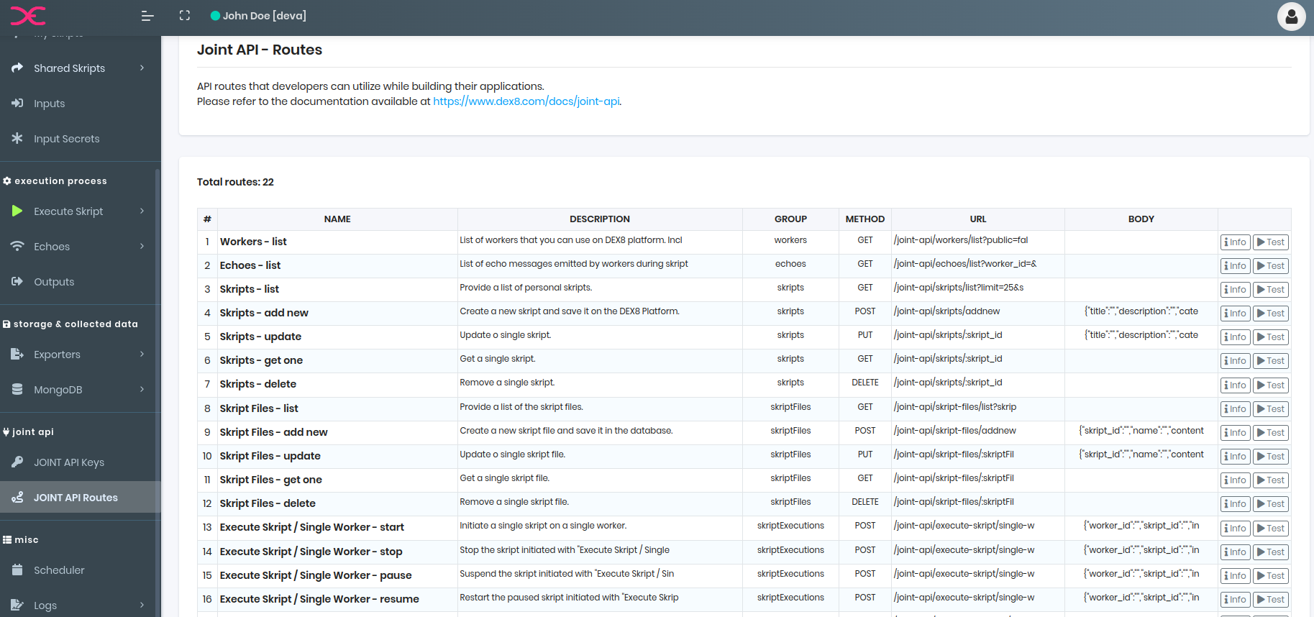Image resolution: width=1314 pixels, height=617 pixels.
Task: Click the METHOD column header
Action: coord(865,219)
